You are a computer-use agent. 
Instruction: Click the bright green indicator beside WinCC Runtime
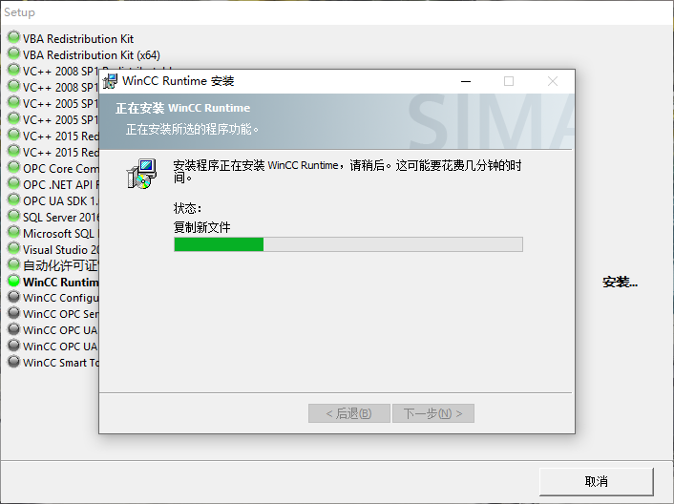[x=13, y=281]
